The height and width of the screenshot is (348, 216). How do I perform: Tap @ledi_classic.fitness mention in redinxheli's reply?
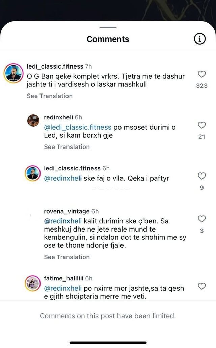click(x=78, y=127)
